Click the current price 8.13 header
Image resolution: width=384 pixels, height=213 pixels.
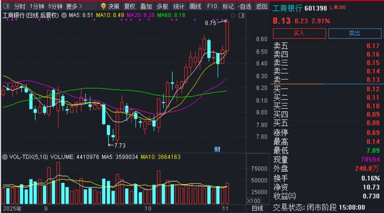coord(282,21)
